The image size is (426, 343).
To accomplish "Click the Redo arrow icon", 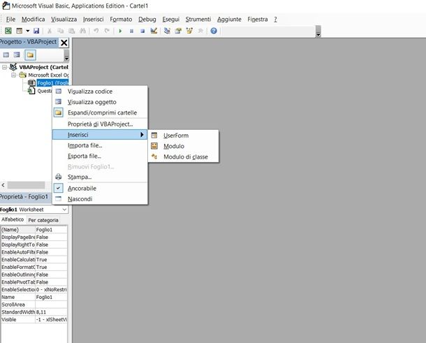I will click(107, 31).
